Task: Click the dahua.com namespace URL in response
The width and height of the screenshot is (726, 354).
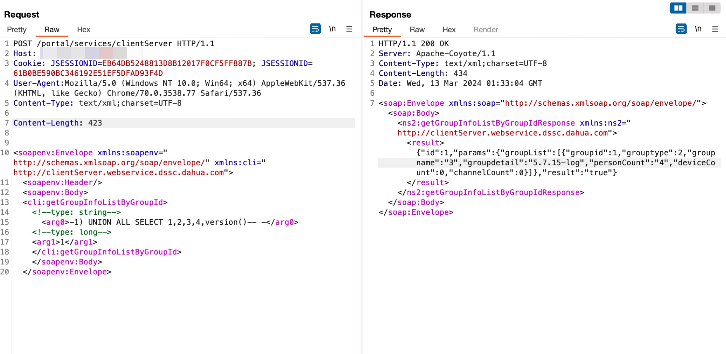Action: [503, 133]
